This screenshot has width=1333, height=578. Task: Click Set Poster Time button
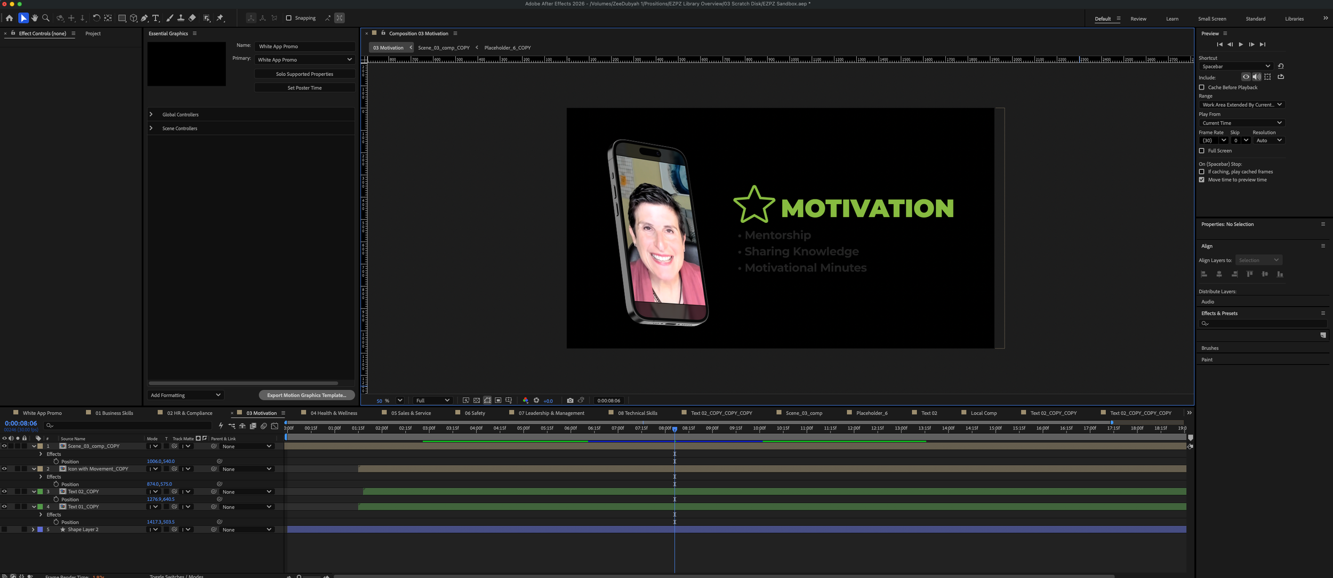click(x=304, y=88)
